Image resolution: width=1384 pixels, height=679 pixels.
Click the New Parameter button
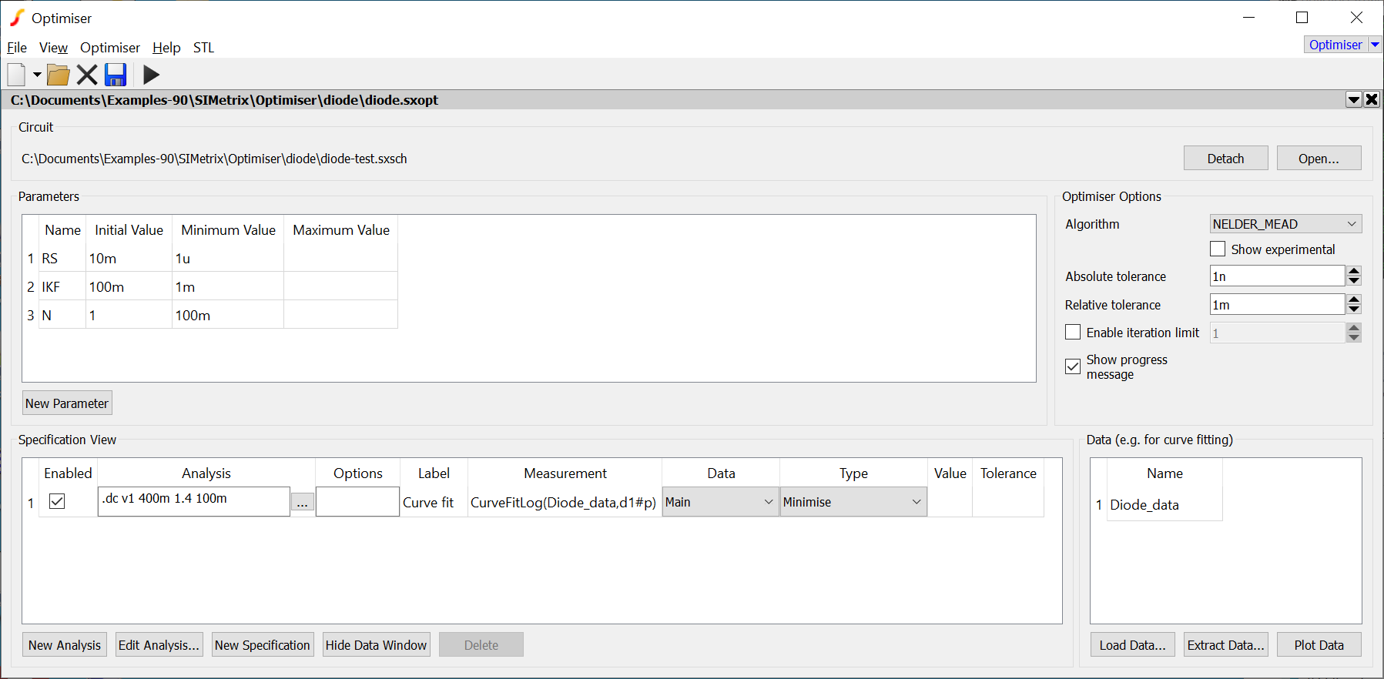(67, 403)
